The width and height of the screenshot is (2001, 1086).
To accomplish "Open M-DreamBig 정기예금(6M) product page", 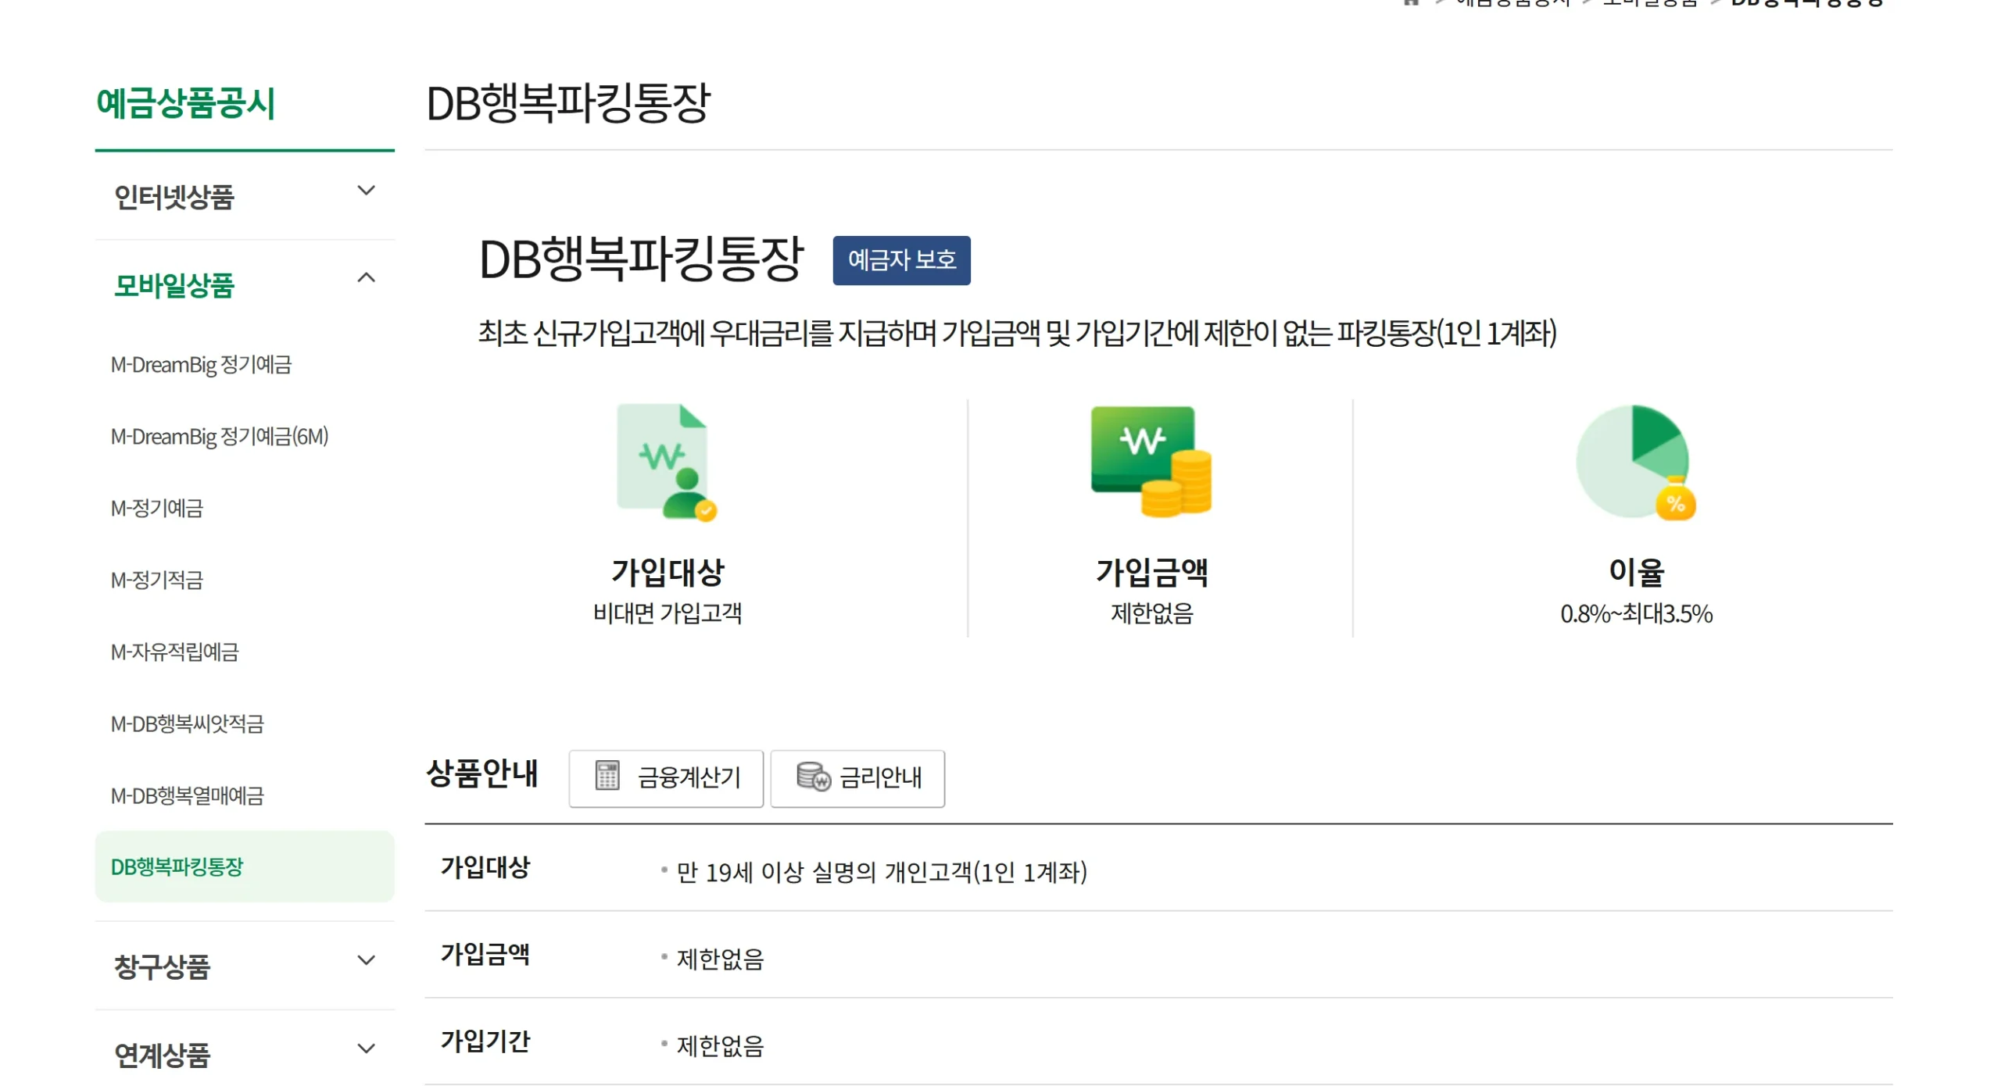I will (x=220, y=437).
